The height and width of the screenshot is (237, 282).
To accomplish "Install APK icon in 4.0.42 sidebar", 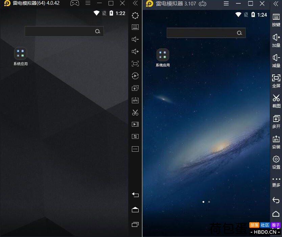I will 135,100.
